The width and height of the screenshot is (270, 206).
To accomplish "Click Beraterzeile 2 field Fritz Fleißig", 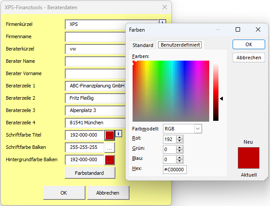I will 95,98.
